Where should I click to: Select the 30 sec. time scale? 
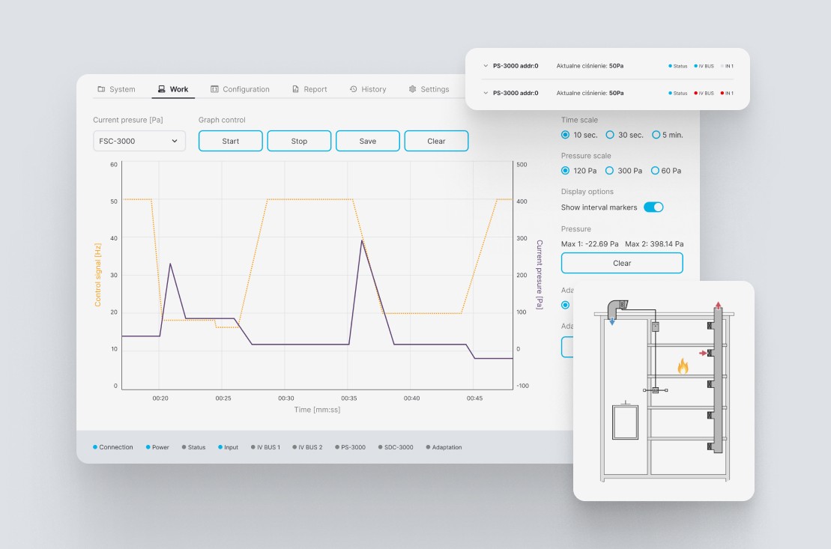610,135
